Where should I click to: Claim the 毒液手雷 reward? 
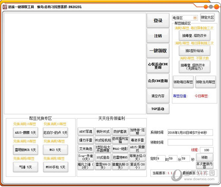pos(137,140)
